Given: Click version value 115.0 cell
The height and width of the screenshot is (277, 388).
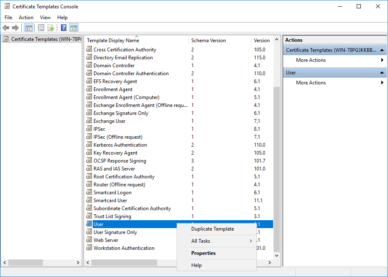Looking at the screenshot, I should pyautogui.click(x=259, y=57).
